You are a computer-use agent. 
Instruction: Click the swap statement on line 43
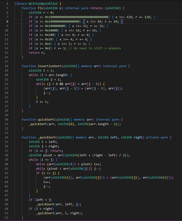(x=108, y=178)
